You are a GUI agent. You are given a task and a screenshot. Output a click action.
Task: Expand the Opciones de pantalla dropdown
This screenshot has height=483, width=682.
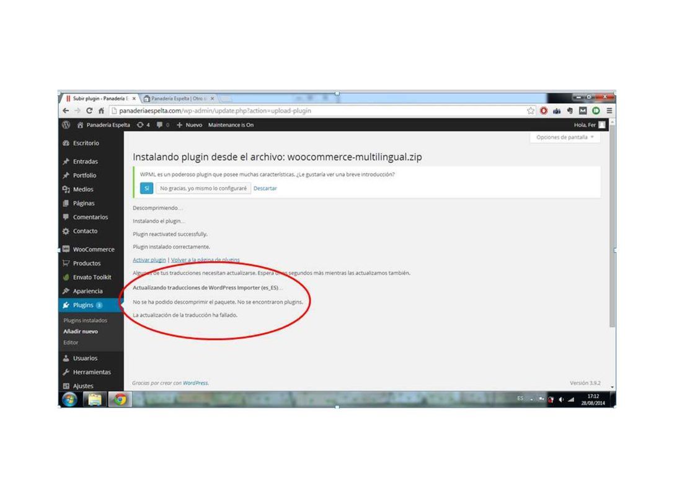[x=565, y=137]
